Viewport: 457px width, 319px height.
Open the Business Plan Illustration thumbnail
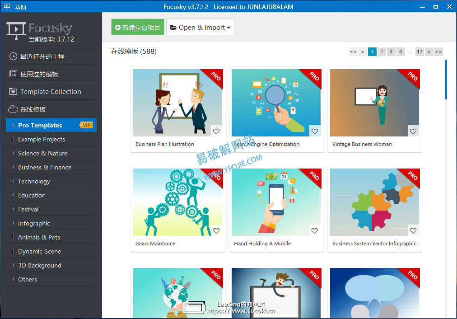coord(178,103)
